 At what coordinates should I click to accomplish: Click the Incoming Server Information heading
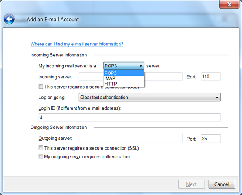coord(58,55)
